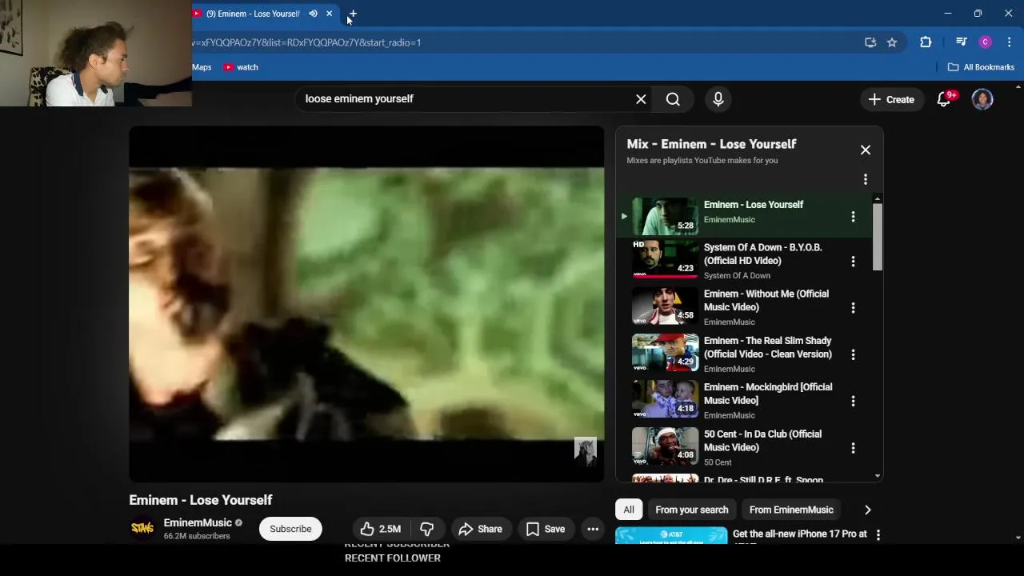Viewport: 1024px width, 576px height.
Task: Open the EminemMusic channel avatar
Action: point(142,529)
